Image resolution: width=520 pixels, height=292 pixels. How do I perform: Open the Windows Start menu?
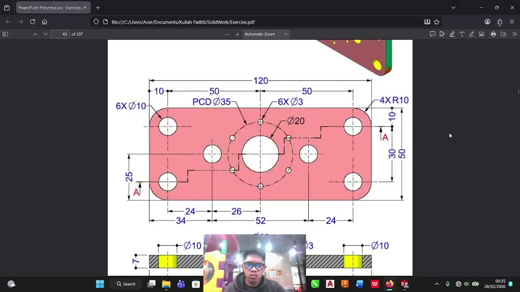coord(100,284)
